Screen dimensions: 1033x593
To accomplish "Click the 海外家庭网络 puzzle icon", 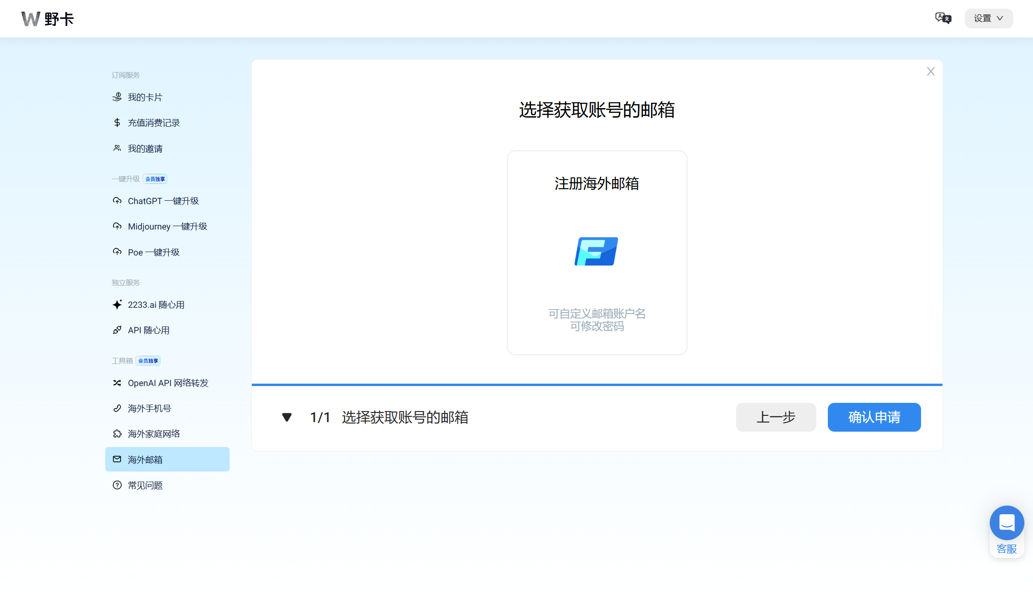I will pyautogui.click(x=117, y=434).
